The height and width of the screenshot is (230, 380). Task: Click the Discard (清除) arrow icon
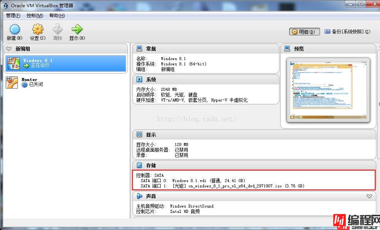pyautogui.click(x=57, y=30)
